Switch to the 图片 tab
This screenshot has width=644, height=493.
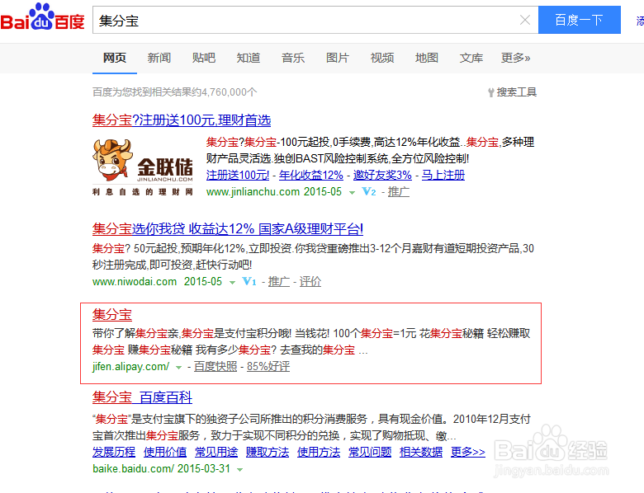pyautogui.click(x=338, y=58)
